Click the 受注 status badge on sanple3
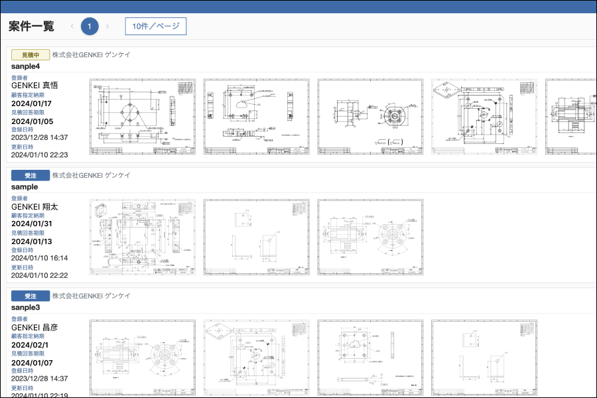597x398 pixels. [31, 296]
